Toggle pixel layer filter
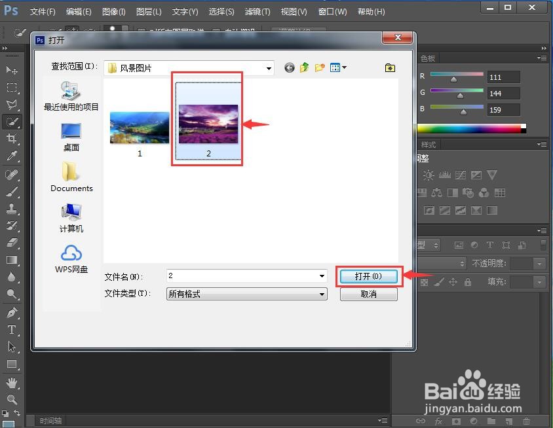Screen dimensions: 553x428 click(x=459, y=245)
